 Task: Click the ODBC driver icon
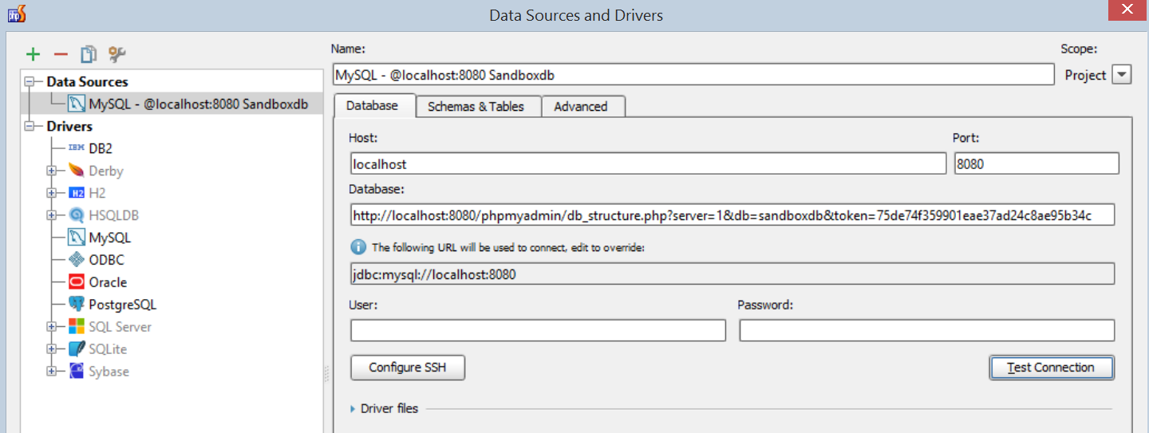pos(77,260)
